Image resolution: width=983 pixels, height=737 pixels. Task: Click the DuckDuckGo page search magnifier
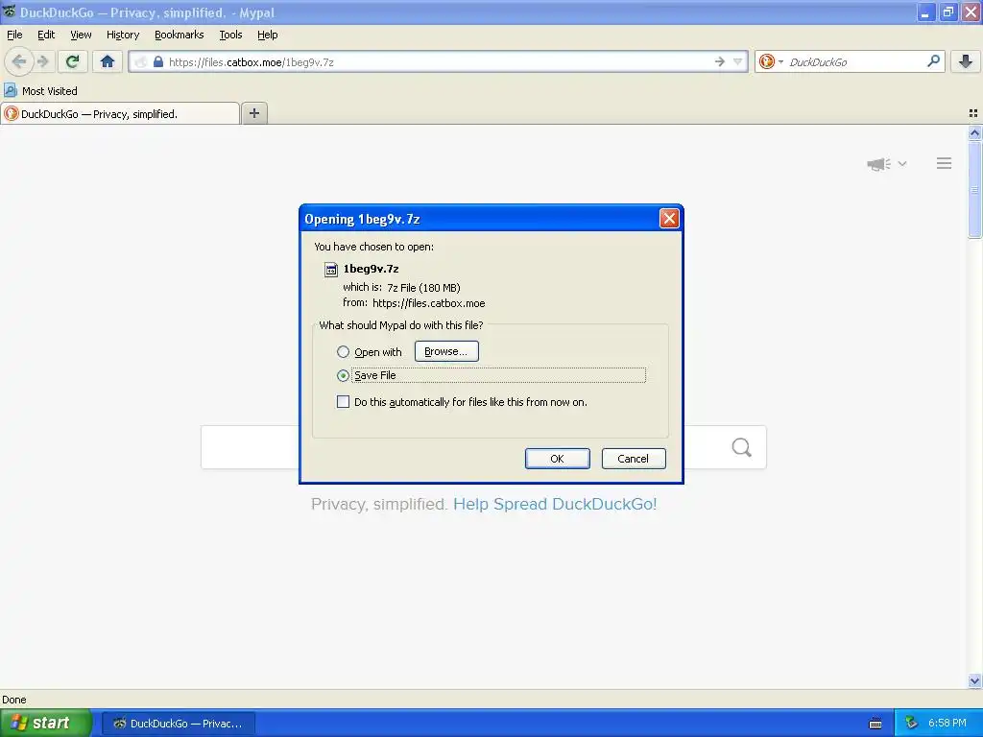coord(741,447)
